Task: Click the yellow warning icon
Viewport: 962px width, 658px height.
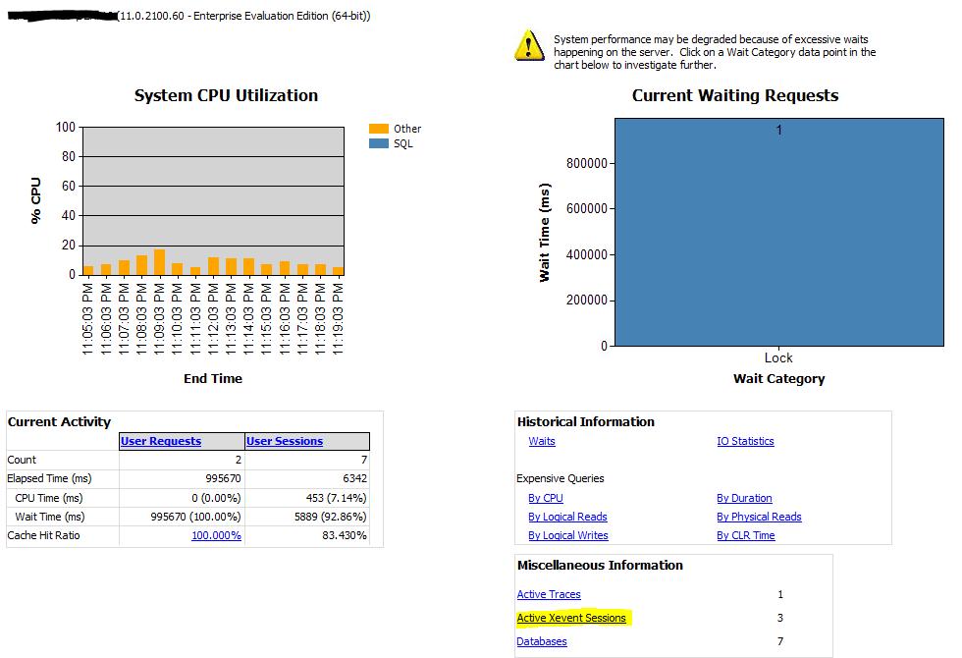Action: coord(529,46)
